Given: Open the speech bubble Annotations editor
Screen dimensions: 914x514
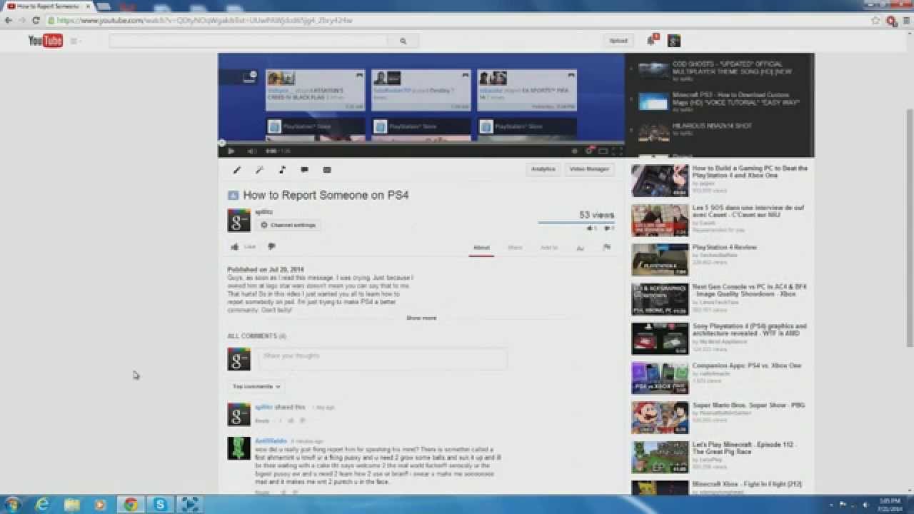Looking at the screenshot, I should click(304, 170).
